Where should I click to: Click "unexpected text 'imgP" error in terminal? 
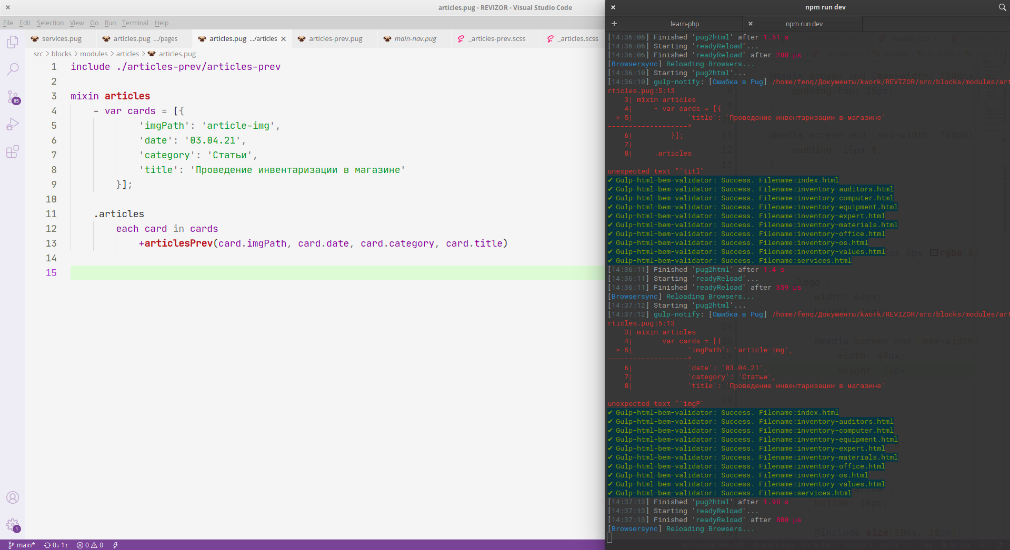pos(655,404)
